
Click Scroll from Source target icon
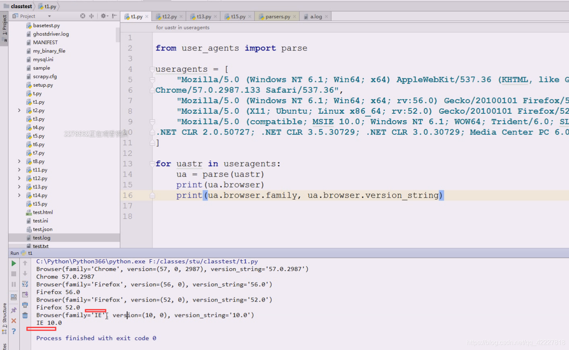[83, 16]
